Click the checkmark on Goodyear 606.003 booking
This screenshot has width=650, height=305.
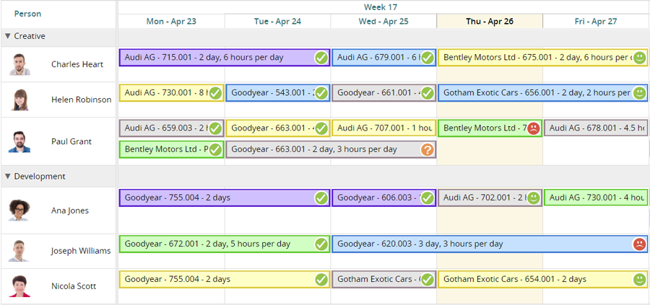point(428,198)
